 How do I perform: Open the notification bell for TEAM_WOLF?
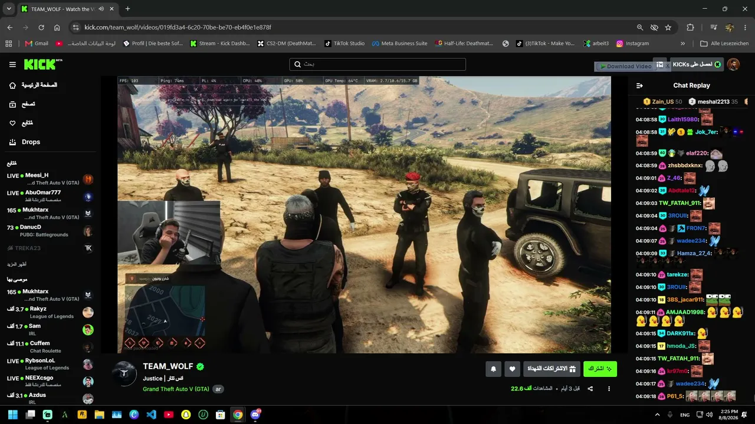pyautogui.click(x=493, y=369)
